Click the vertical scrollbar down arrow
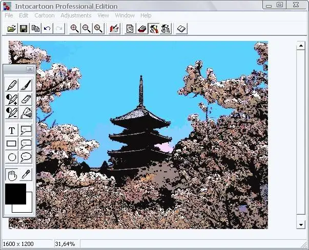Viewport: 309px width, 250px height. [x=301, y=224]
